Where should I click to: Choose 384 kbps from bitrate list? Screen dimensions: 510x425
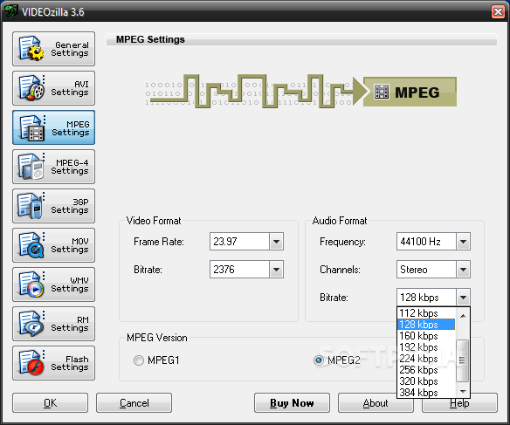point(426,393)
